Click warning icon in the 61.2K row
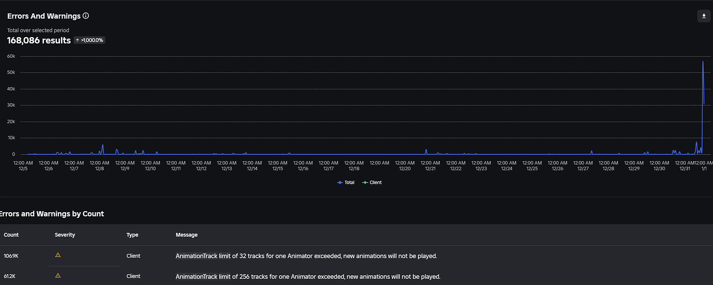The image size is (713, 285). (x=58, y=276)
